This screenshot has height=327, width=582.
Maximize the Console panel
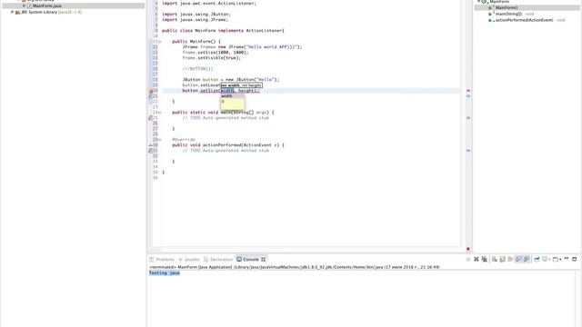[x=574, y=259]
